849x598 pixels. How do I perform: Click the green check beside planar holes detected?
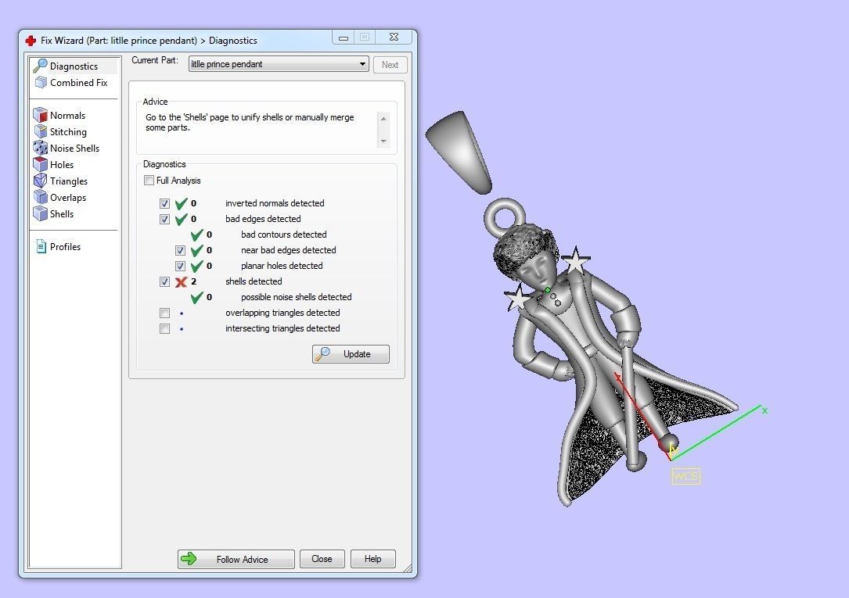[x=196, y=266]
